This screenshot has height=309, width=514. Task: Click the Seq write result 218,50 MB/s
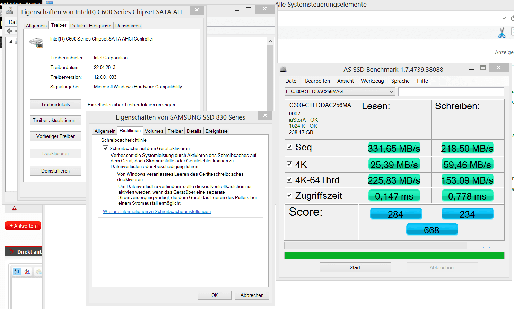click(467, 148)
